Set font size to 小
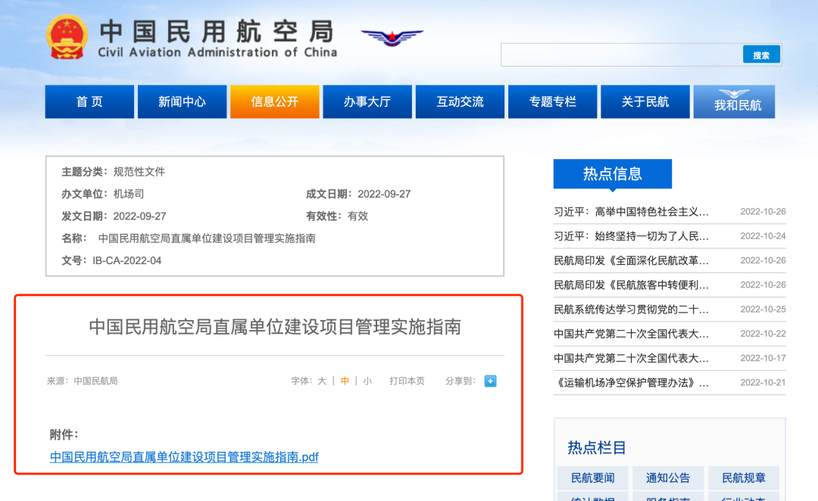Viewport: 818px width, 501px height. (367, 381)
